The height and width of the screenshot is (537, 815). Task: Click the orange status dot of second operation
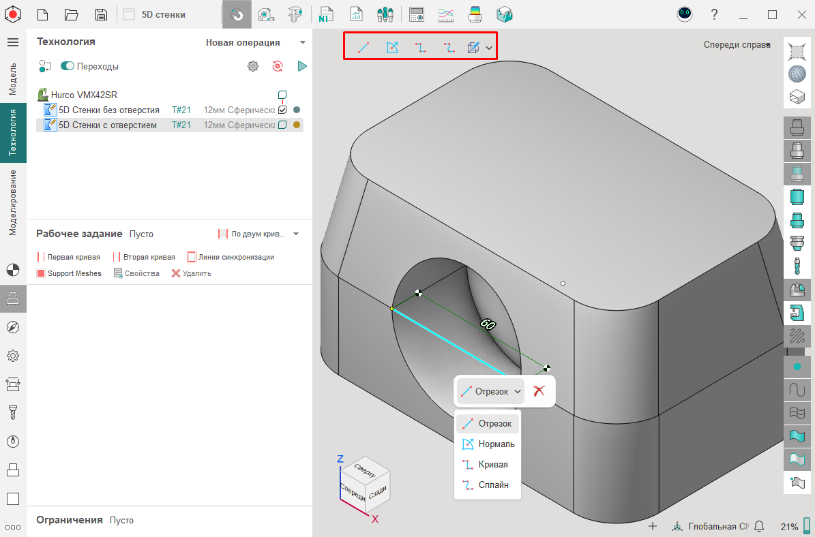(297, 125)
